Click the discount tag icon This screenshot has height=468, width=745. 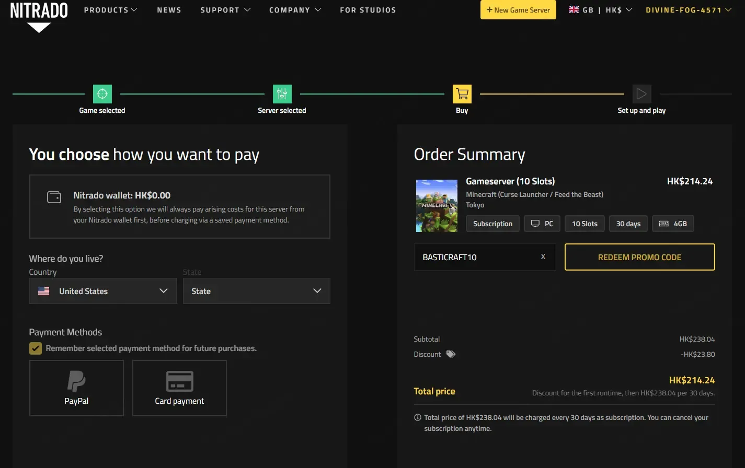pyautogui.click(x=451, y=354)
